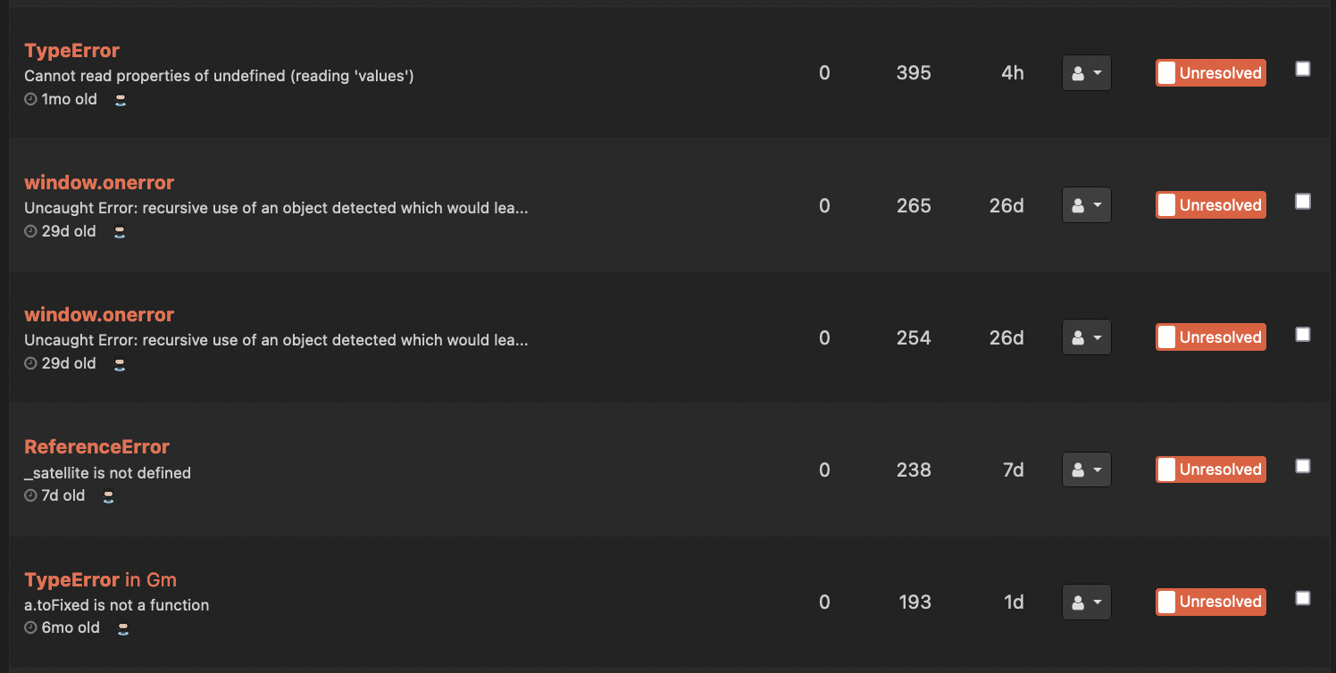1336x673 pixels.
Task: Check the selection checkbox on the TypeError row
Action: pyautogui.click(x=1302, y=68)
